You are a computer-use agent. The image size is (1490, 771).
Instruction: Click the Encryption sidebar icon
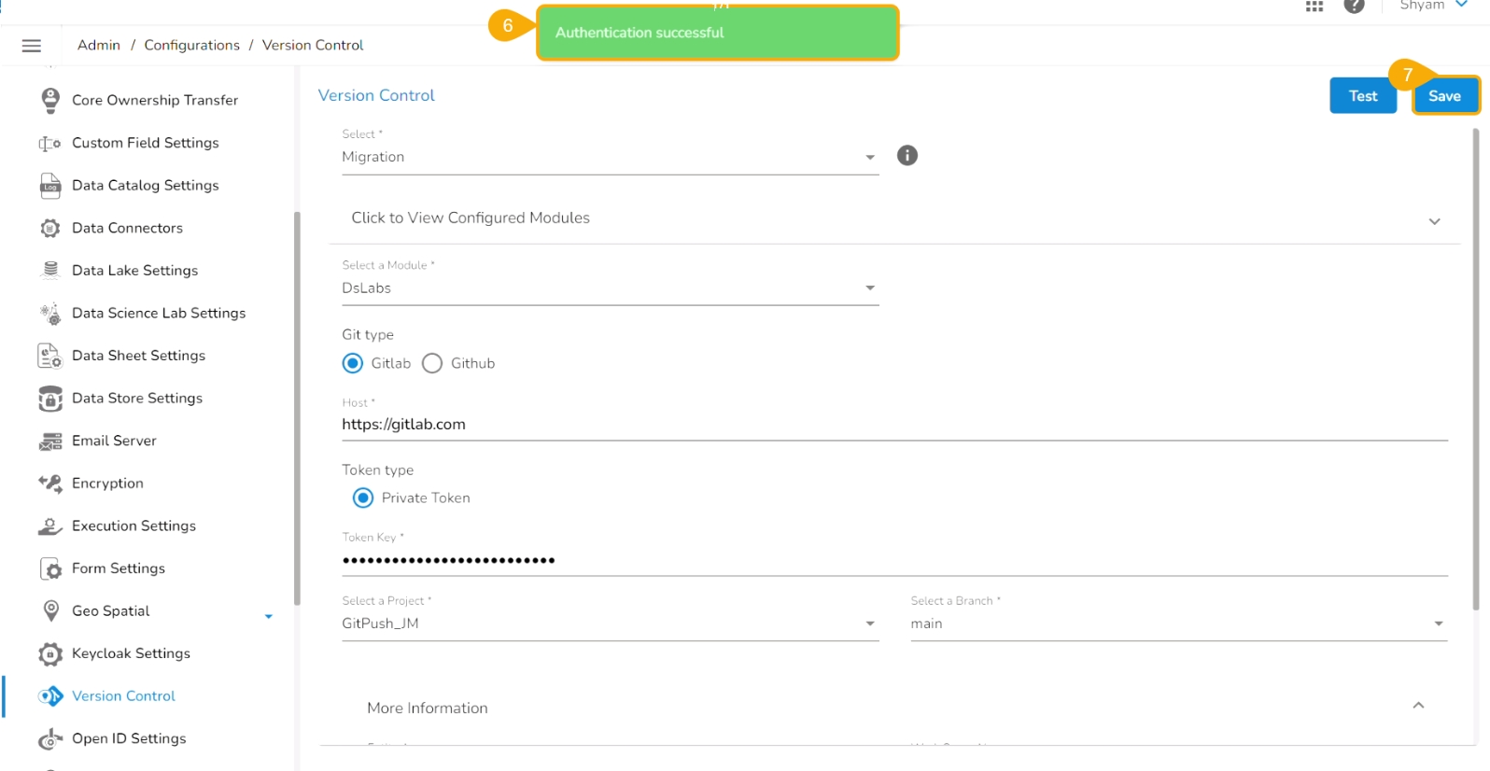point(50,484)
